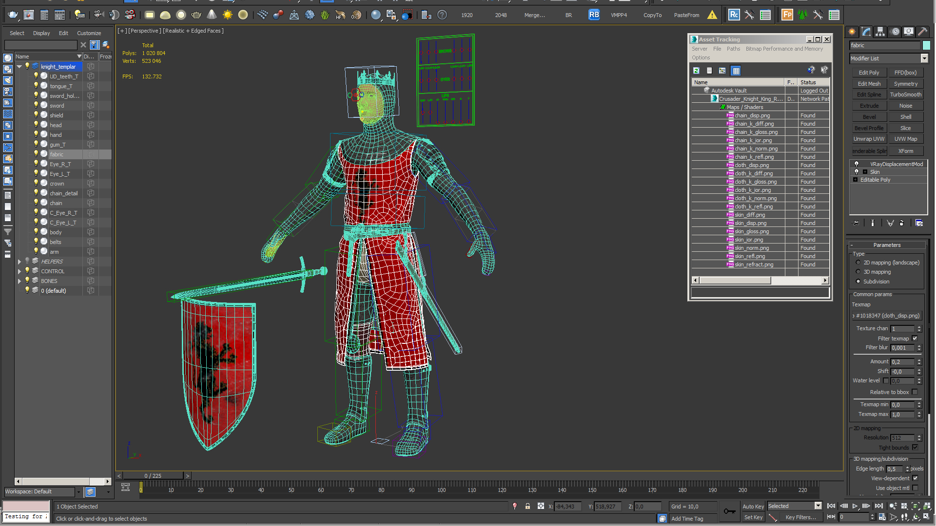
Task: Click the cloth_disp.png Texmap button
Action: click(x=887, y=316)
